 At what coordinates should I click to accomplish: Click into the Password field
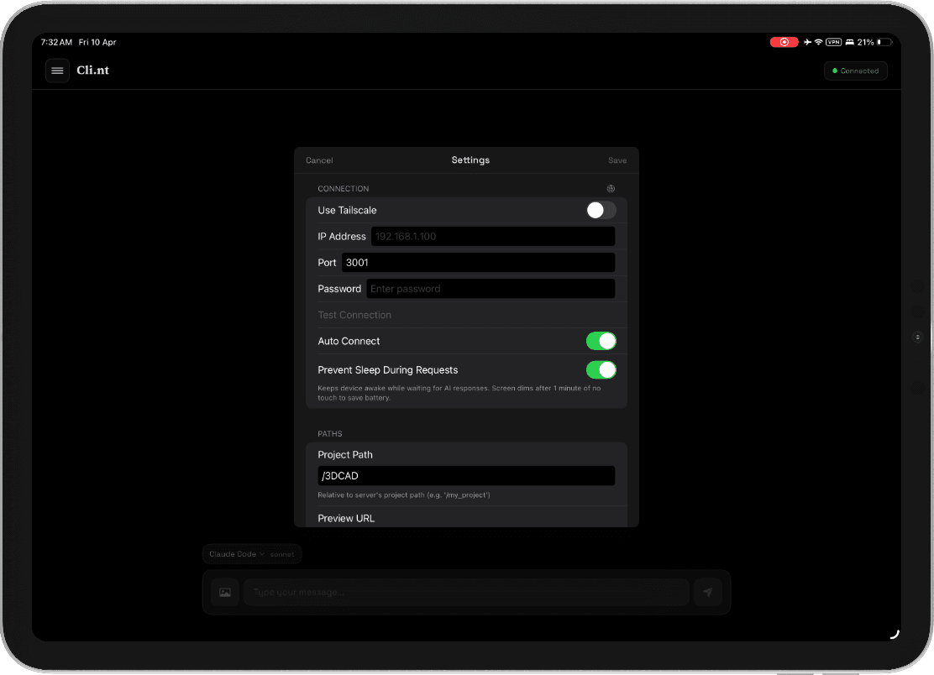pos(491,289)
